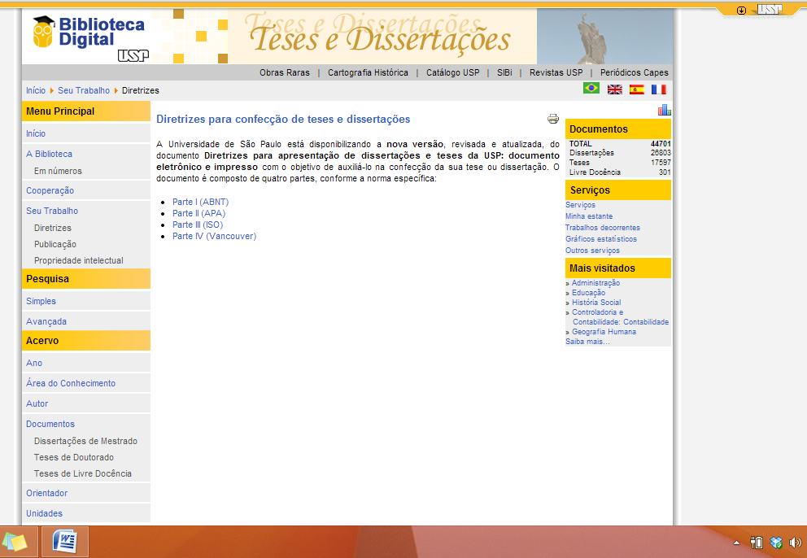Go to Seu Trabalho in the breadcrumb
Image resolution: width=807 pixels, height=558 pixels.
click(x=83, y=90)
